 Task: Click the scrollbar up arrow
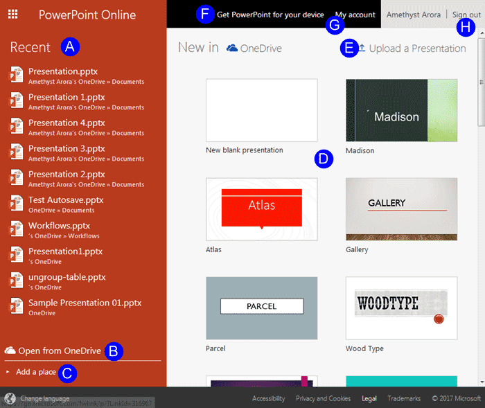tap(482, 33)
